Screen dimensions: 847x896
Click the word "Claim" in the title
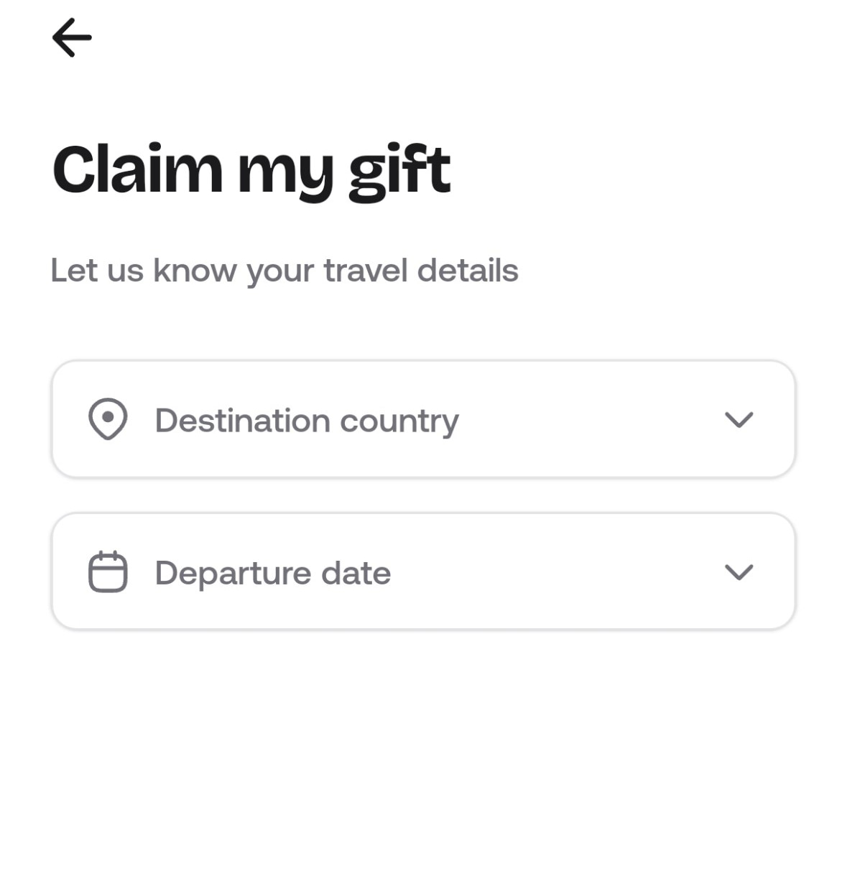[x=138, y=169]
